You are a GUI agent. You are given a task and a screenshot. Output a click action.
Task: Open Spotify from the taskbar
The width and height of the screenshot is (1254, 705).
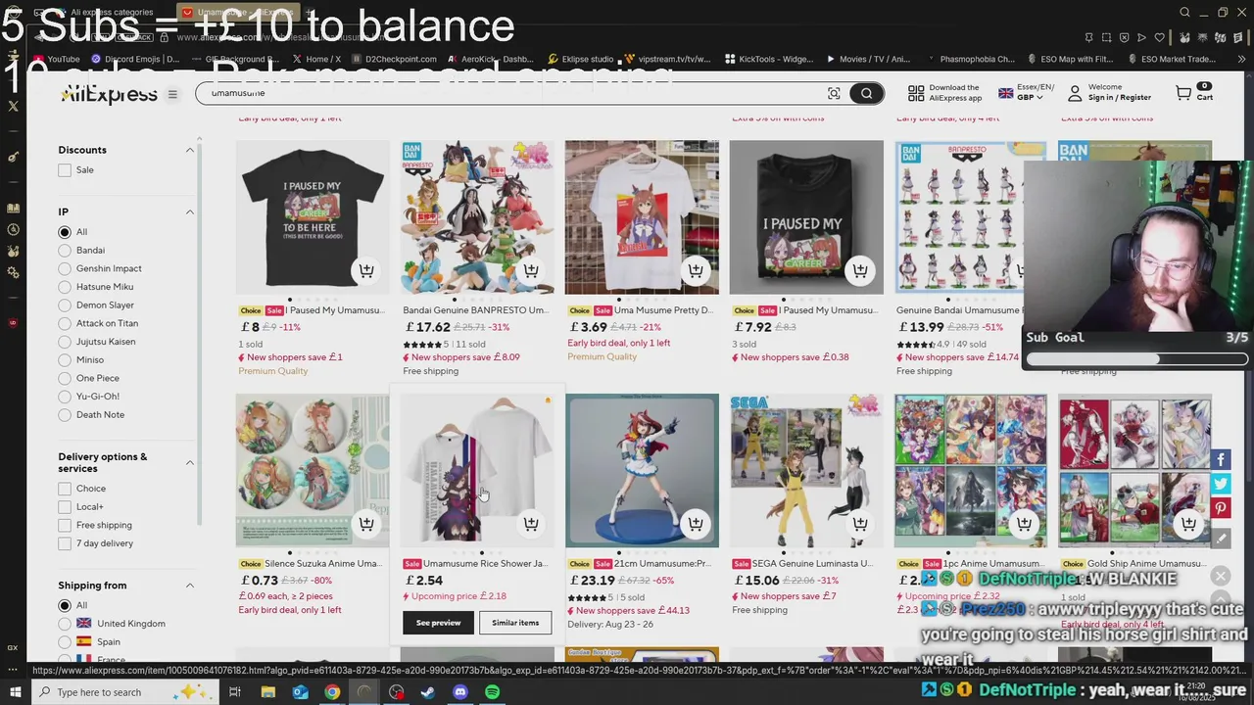click(x=492, y=692)
